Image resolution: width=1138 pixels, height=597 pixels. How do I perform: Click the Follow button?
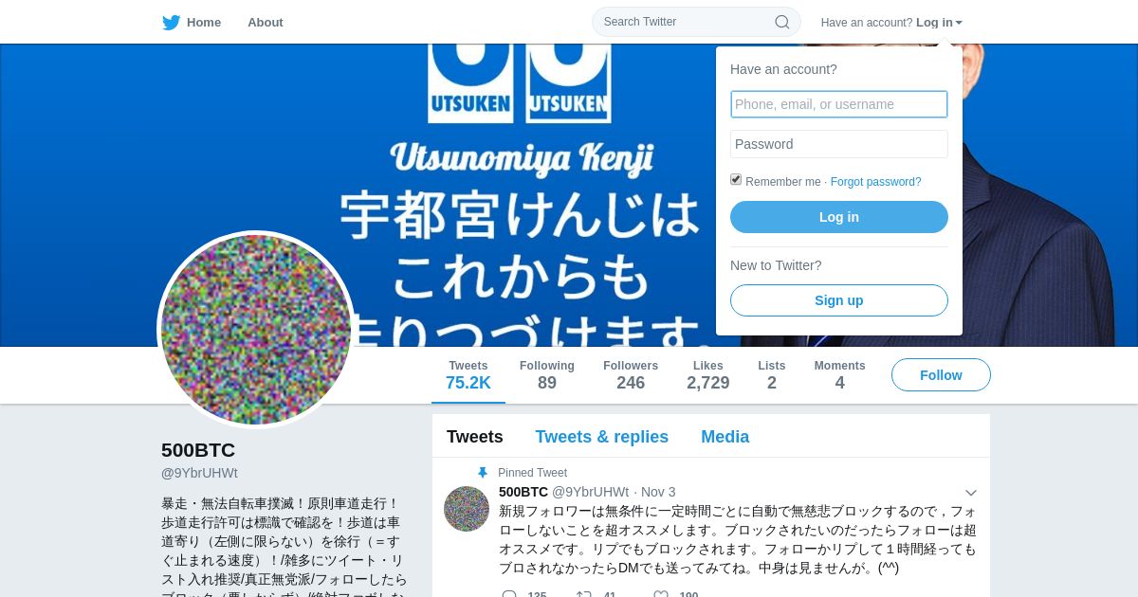941,375
